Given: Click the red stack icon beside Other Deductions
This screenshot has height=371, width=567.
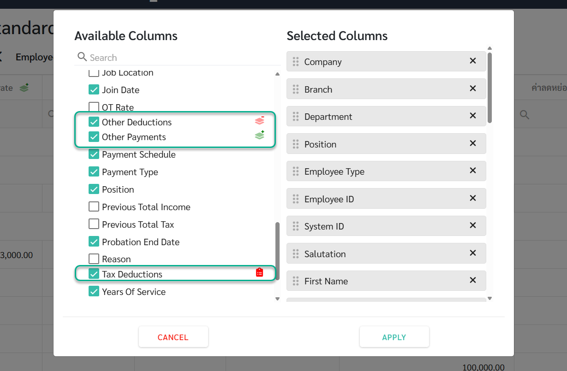Looking at the screenshot, I should (260, 121).
